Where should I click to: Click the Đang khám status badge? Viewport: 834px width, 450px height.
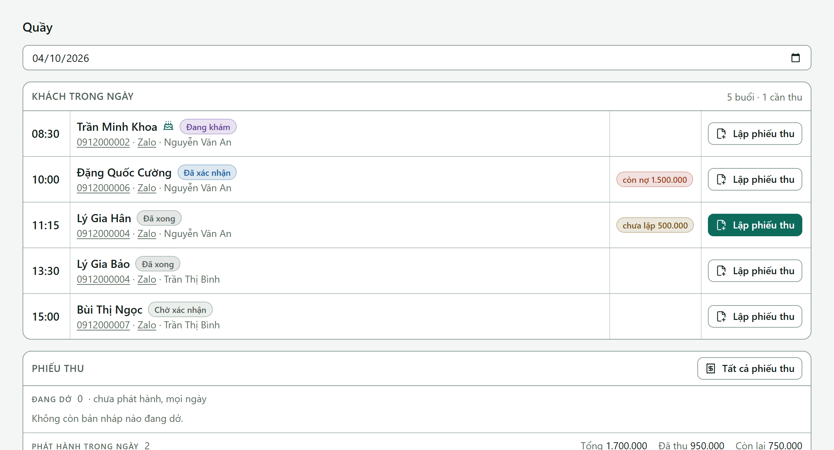208,127
